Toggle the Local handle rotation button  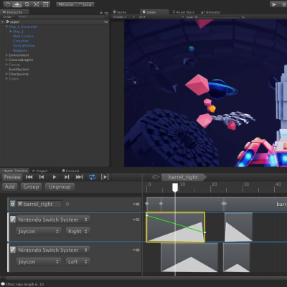pos(85,4)
